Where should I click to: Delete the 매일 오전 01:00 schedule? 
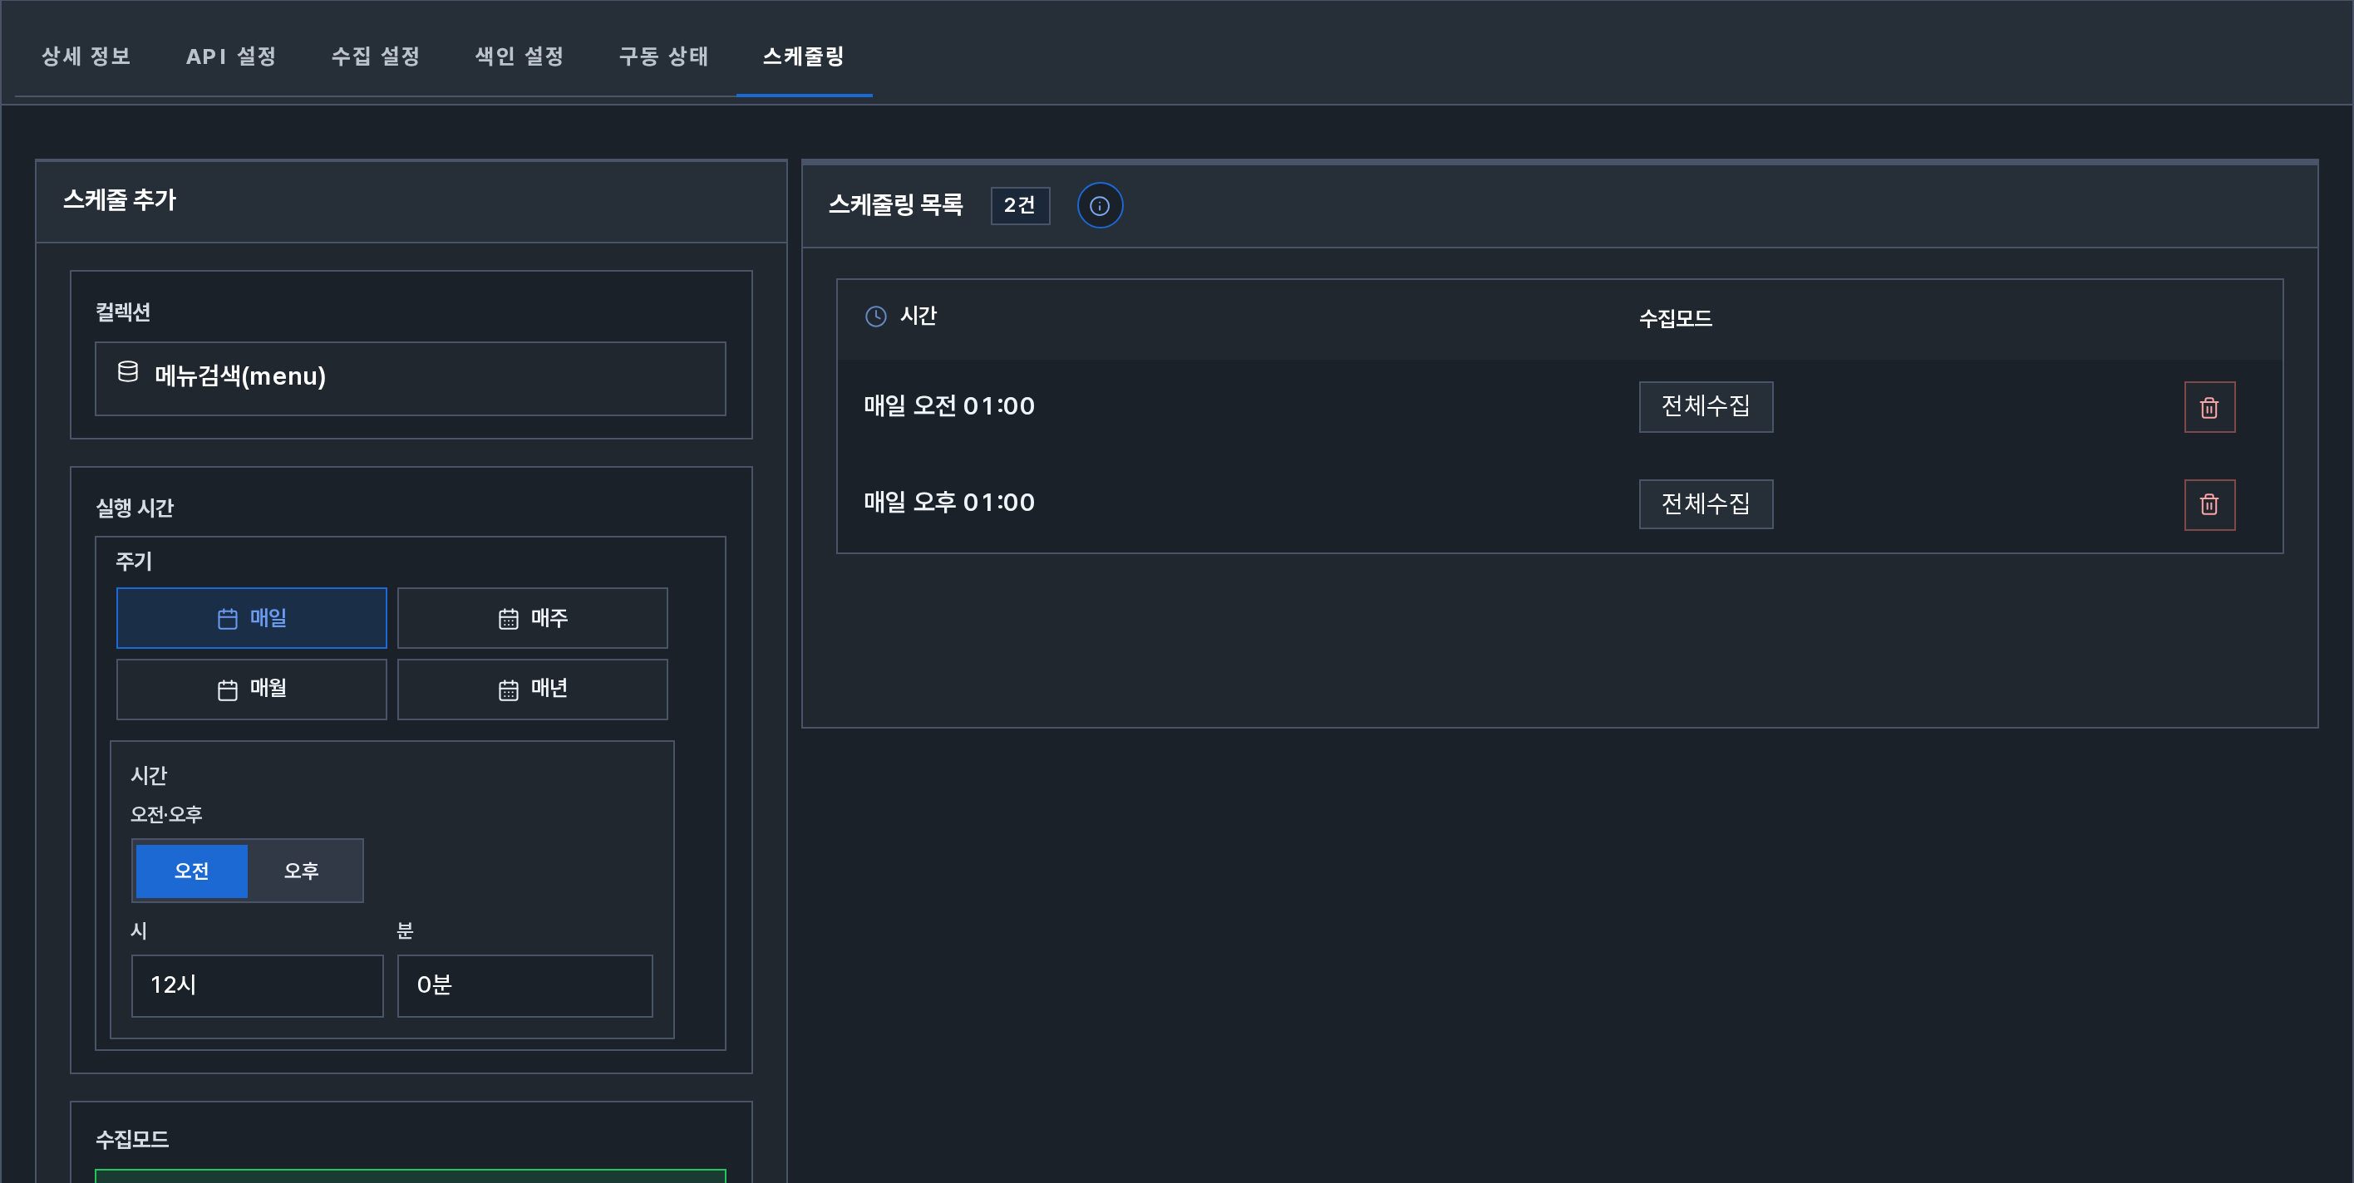point(2209,407)
